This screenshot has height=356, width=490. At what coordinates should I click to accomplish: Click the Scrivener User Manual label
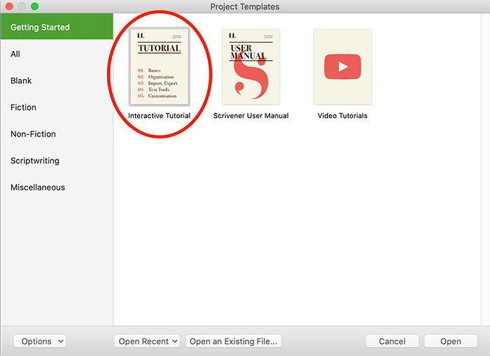pos(251,116)
